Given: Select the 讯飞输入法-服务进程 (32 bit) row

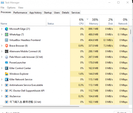Looking at the screenshot, I should 64,102.
